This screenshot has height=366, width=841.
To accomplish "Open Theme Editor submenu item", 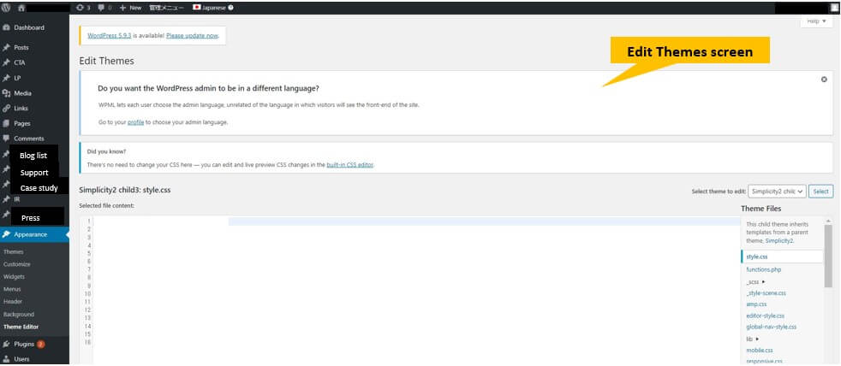I will point(21,327).
